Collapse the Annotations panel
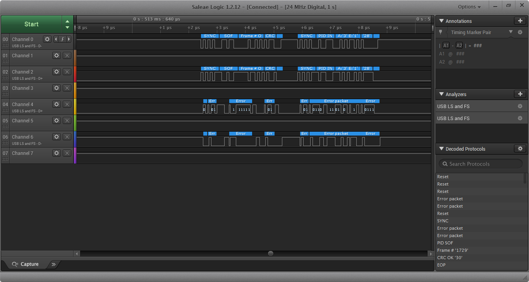This screenshot has width=529, height=282. 441,21
